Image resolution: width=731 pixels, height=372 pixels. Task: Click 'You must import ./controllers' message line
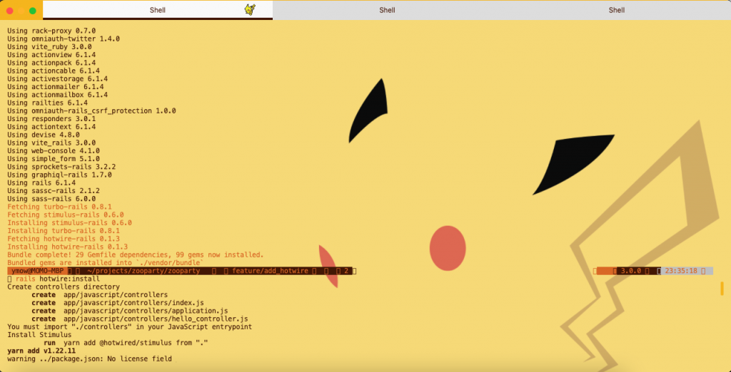click(x=130, y=327)
